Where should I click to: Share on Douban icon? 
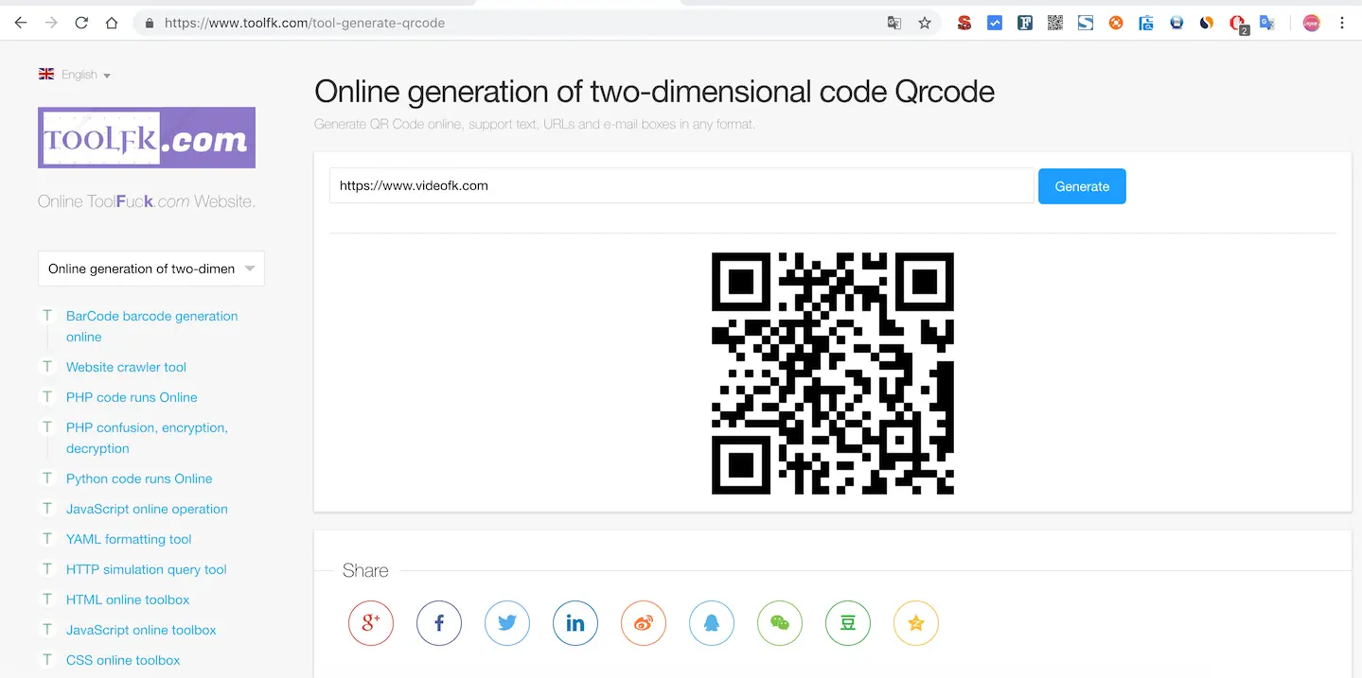click(847, 622)
